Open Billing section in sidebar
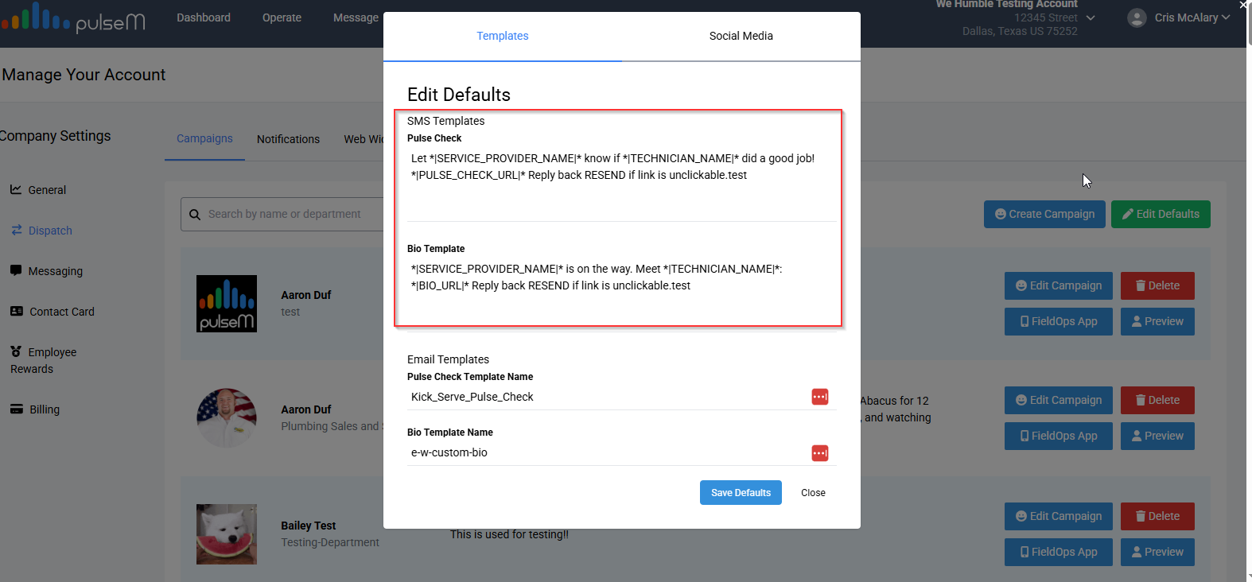The height and width of the screenshot is (582, 1252). 44,409
